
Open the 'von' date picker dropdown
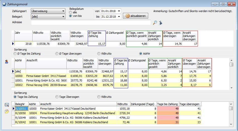[x=119, y=11]
